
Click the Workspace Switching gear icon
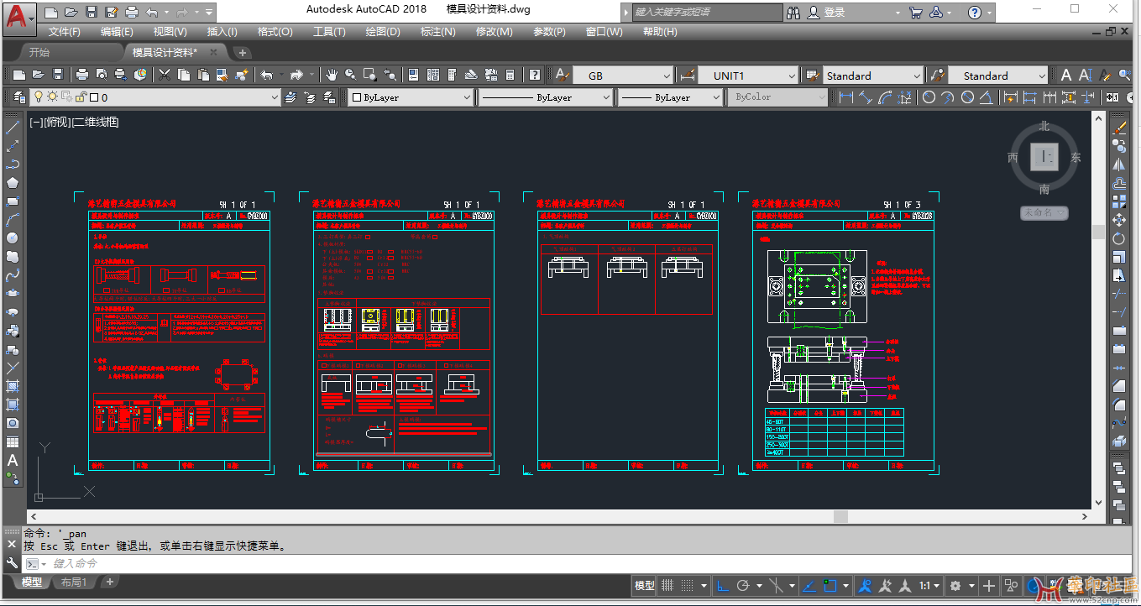(955, 585)
